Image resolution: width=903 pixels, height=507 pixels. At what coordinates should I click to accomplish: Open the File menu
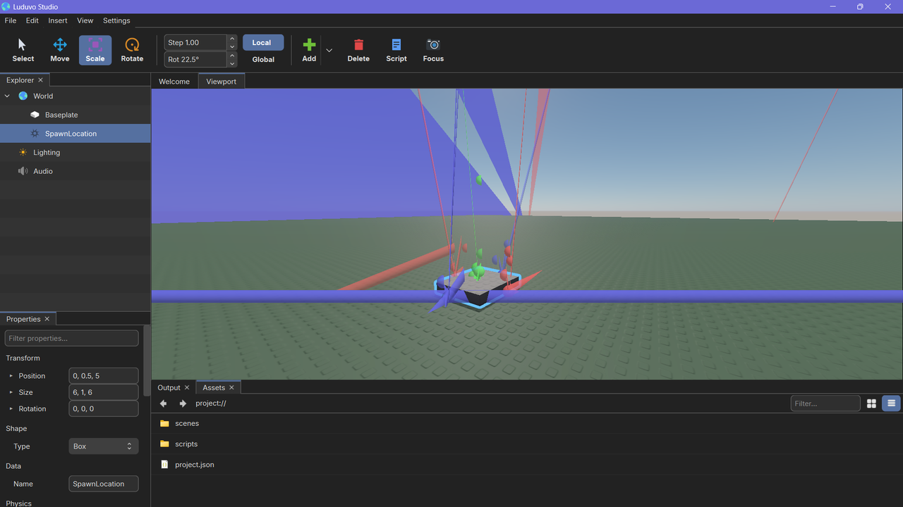tap(11, 20)
